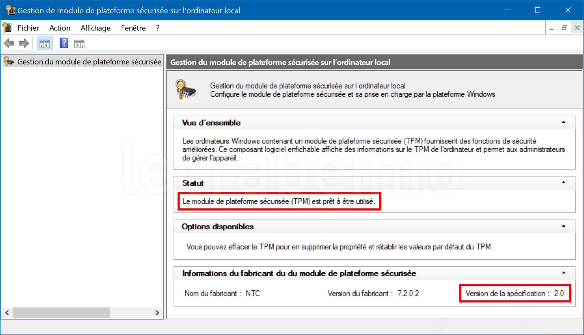Open Help via the blue question mark icon
The width and height of the screenshot is (584, 335).
tap(64, 43)
